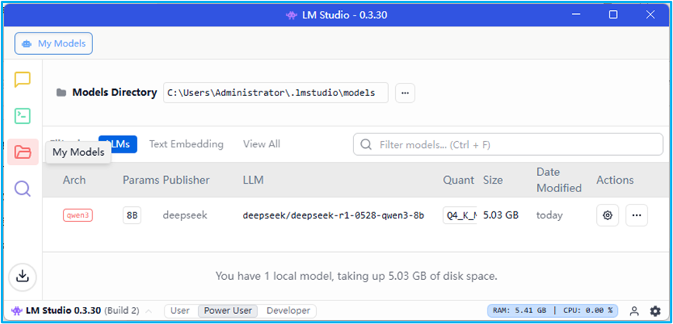The height and width of the screenshot is (324, 673).
Task: Open the Chat sidebar icon
Action: pyautogui.click(x=23, y=79)
